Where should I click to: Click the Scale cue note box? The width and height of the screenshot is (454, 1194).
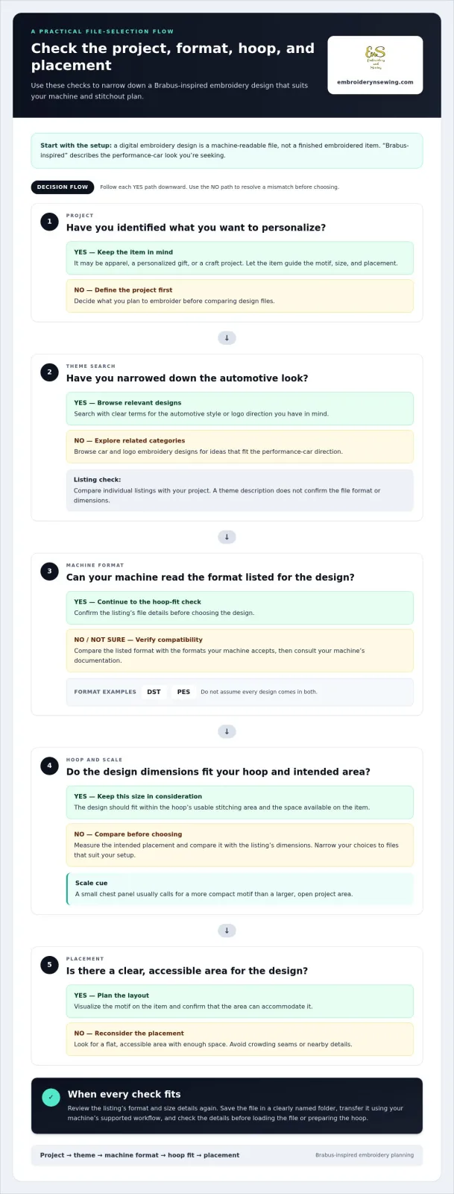coord(240,888)
